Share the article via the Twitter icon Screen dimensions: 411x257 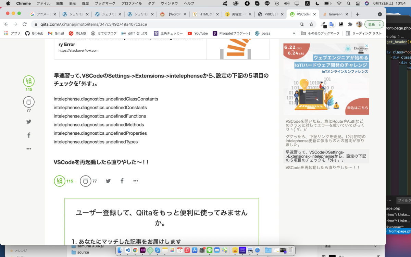coord(108,181)
